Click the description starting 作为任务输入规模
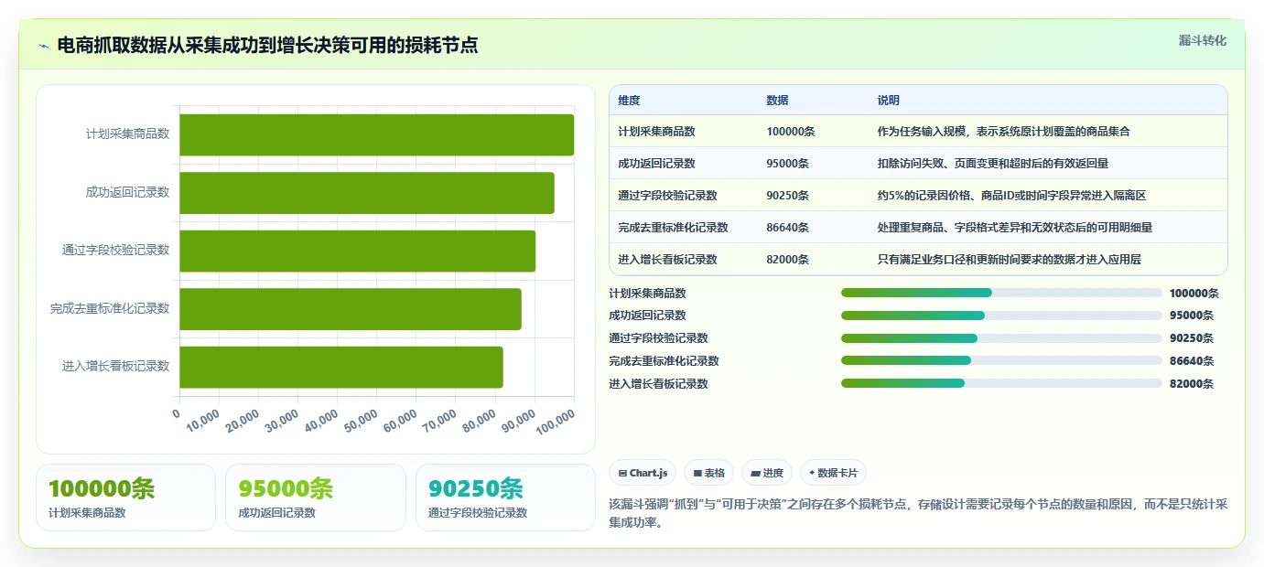 coord(1003,132)
